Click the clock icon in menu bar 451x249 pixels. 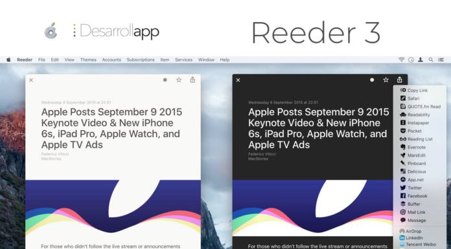411,60
